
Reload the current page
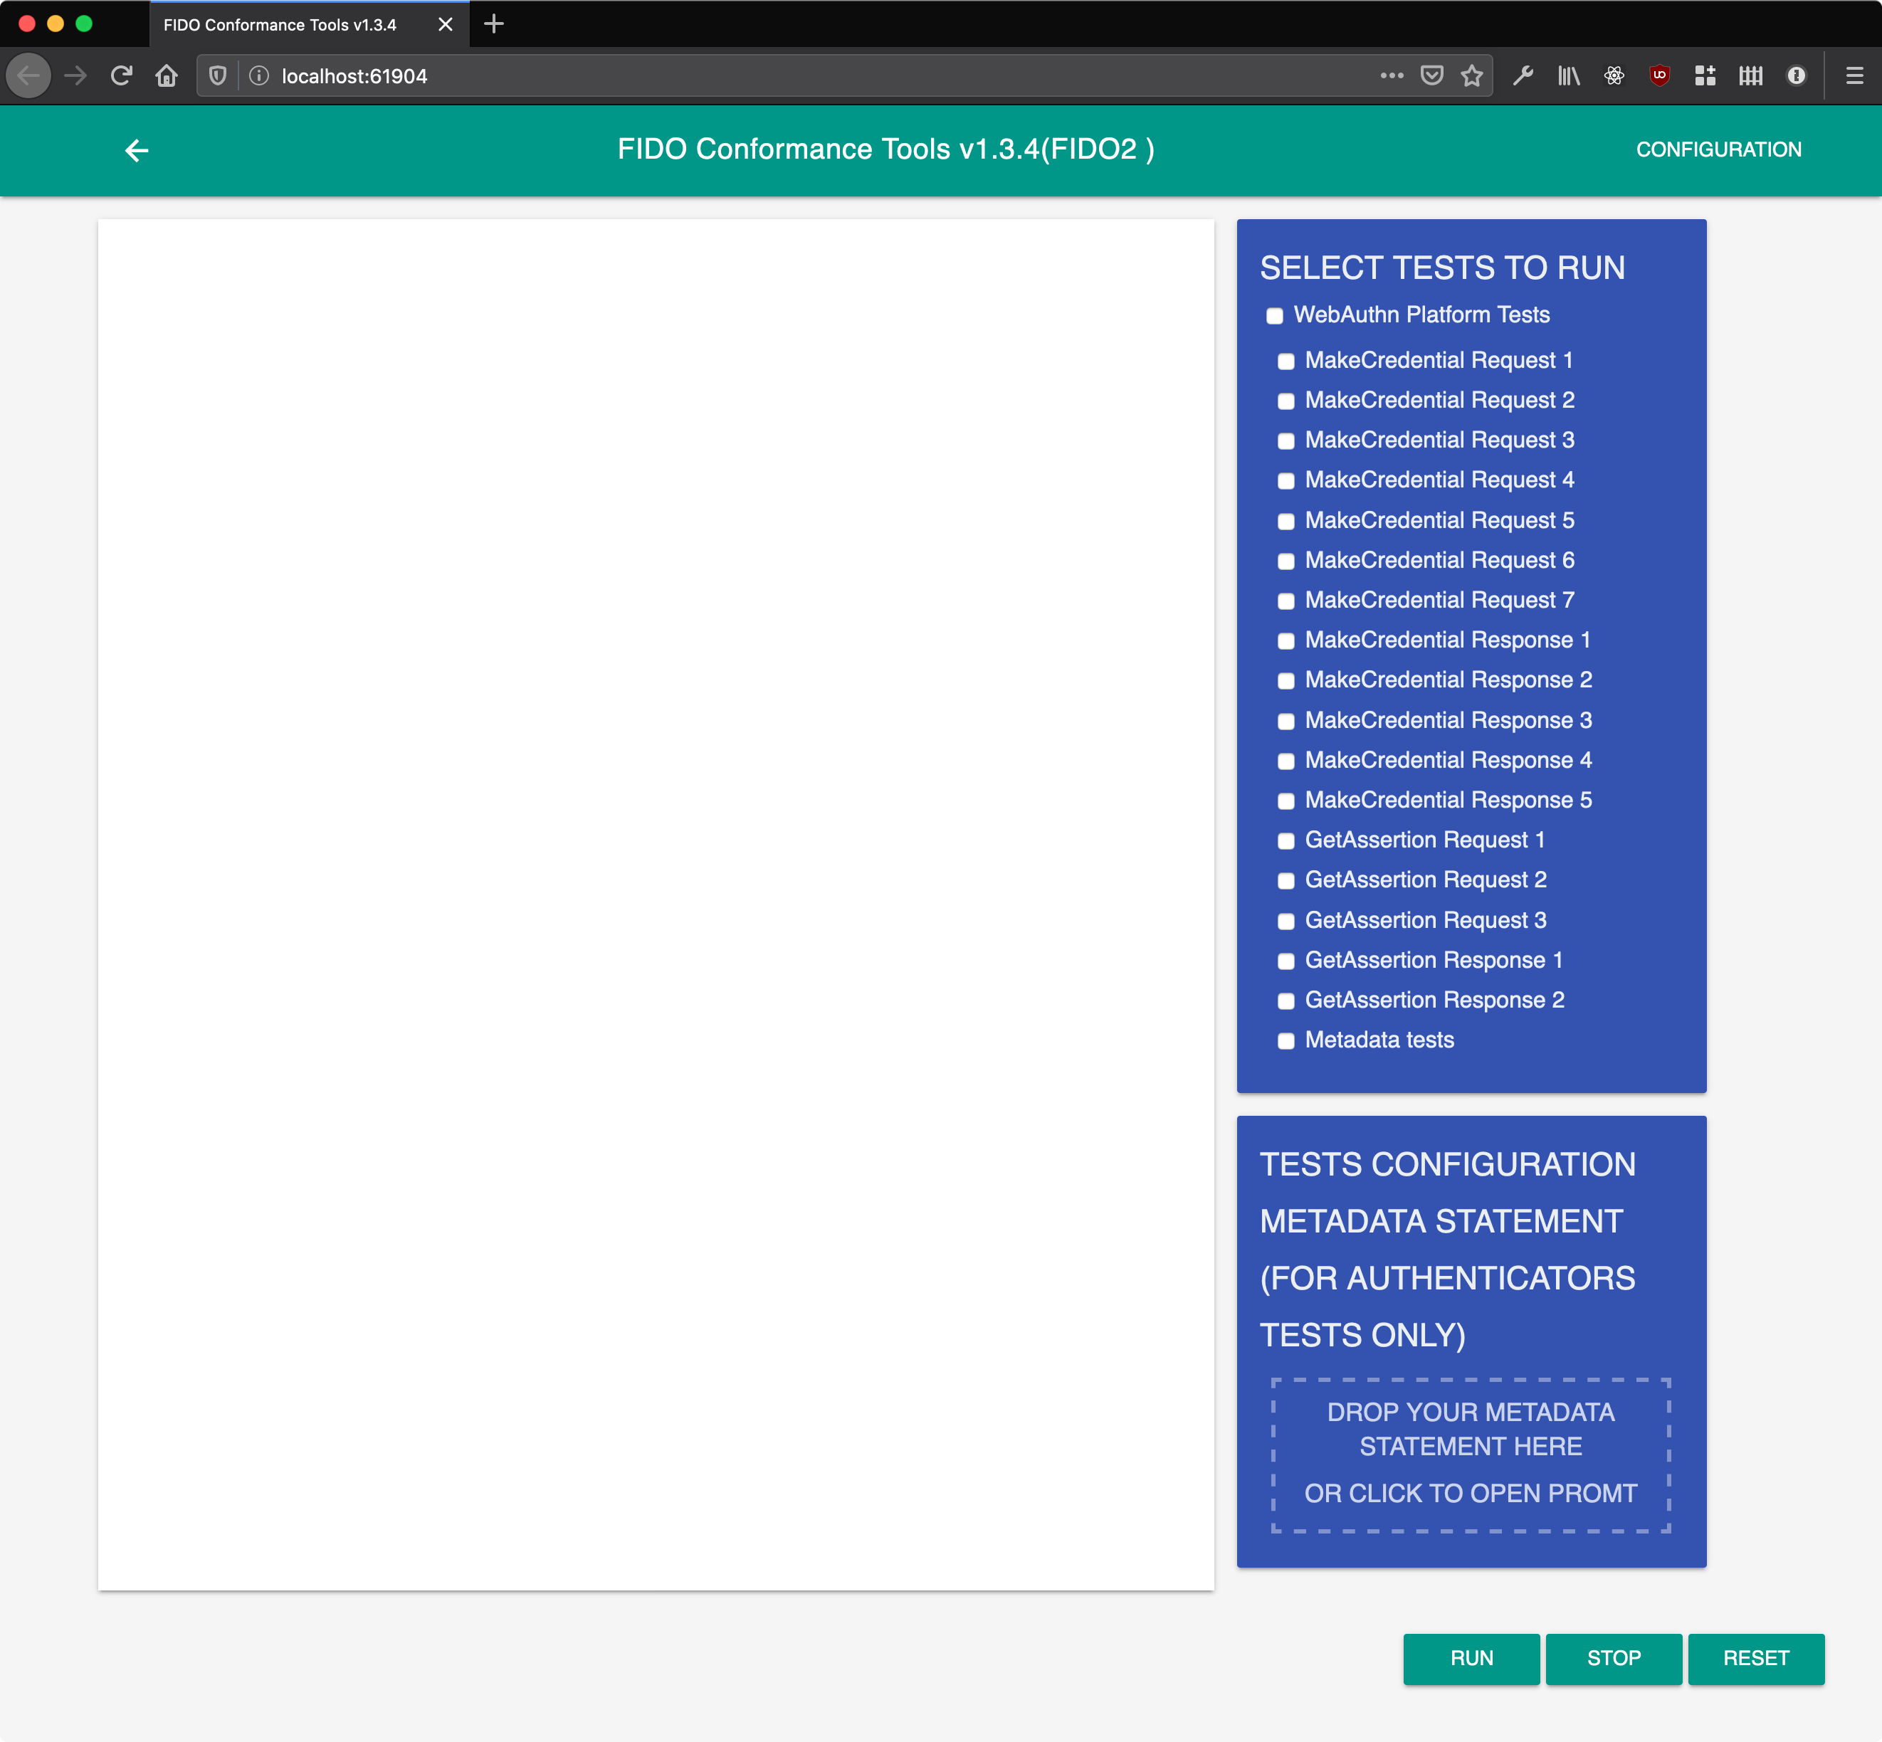pos(121,75)
